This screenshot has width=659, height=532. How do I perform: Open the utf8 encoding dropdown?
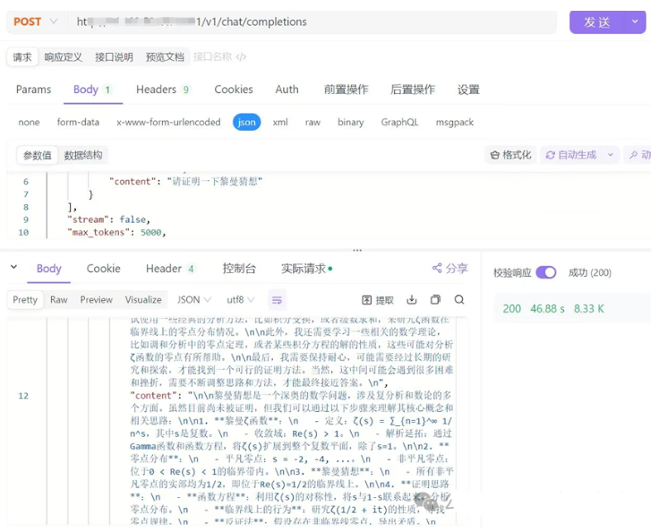241,300
